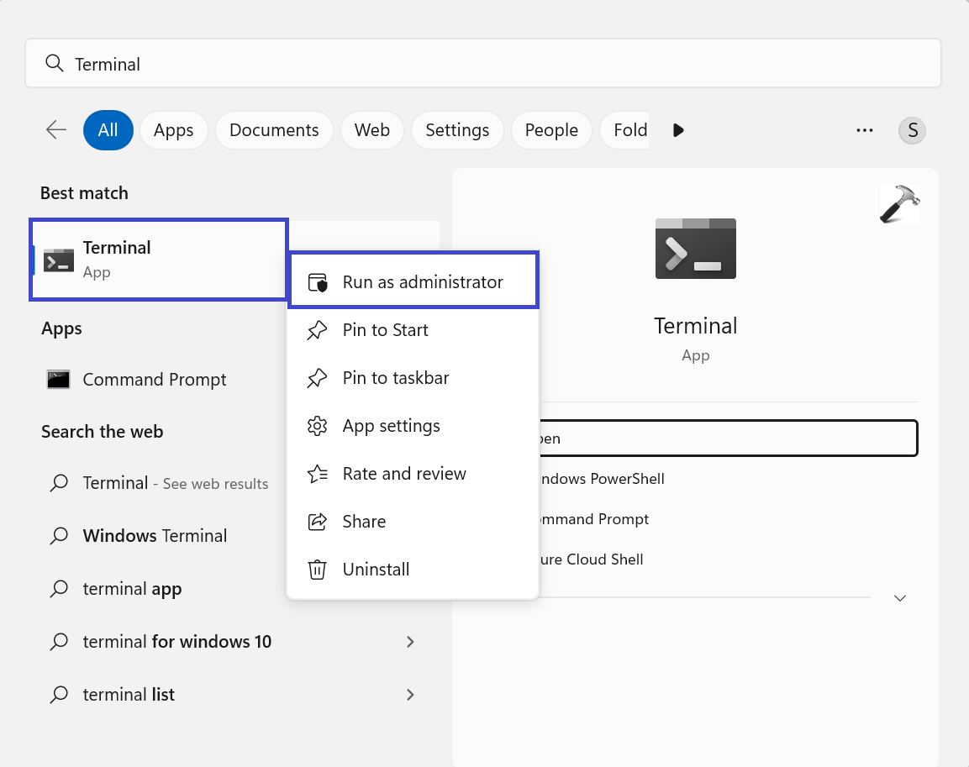Select the Settings filter tab
The height and width of the screenshot is (767, 969).
pyautogui.click(x=457, y=130)
